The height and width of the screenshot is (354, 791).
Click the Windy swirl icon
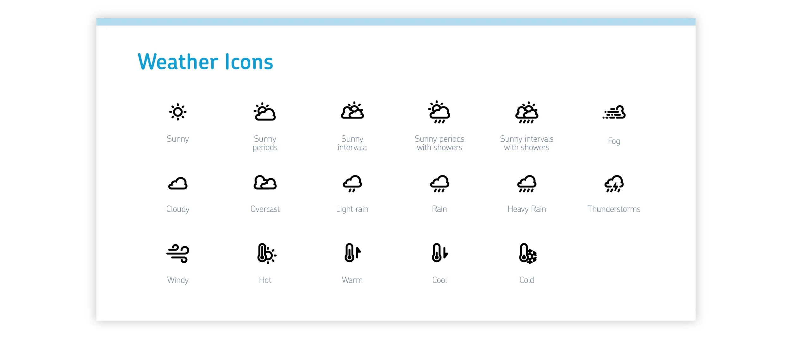click(178, 253)
